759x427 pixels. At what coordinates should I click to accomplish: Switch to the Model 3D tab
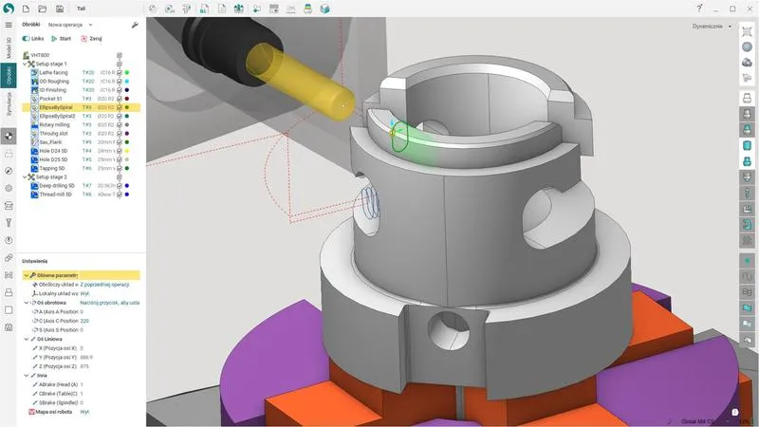click(x=9, y=48)
